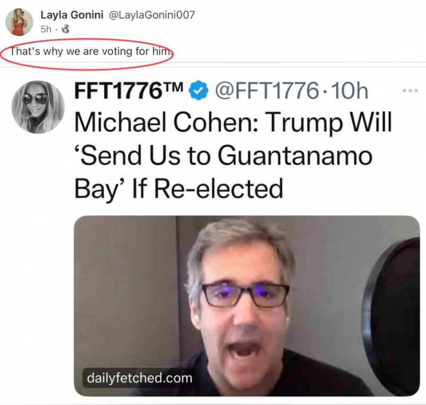Open the three-dot more options menu
Screen dimensions: 426x405
click(x=410, y=90)
